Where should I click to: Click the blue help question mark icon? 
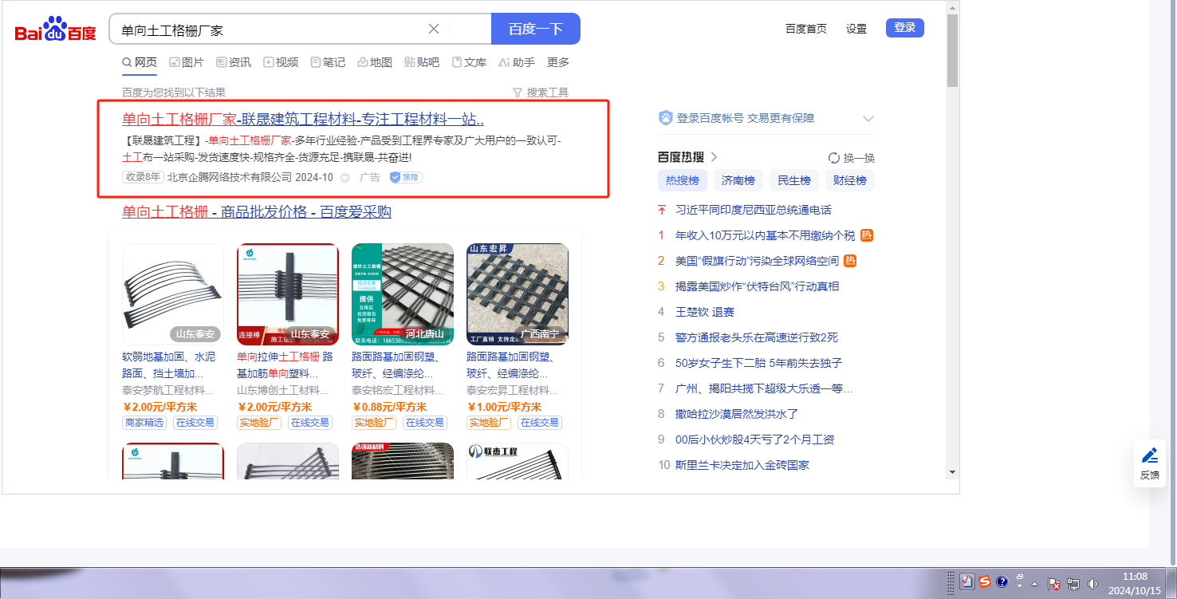point(1002,581)
